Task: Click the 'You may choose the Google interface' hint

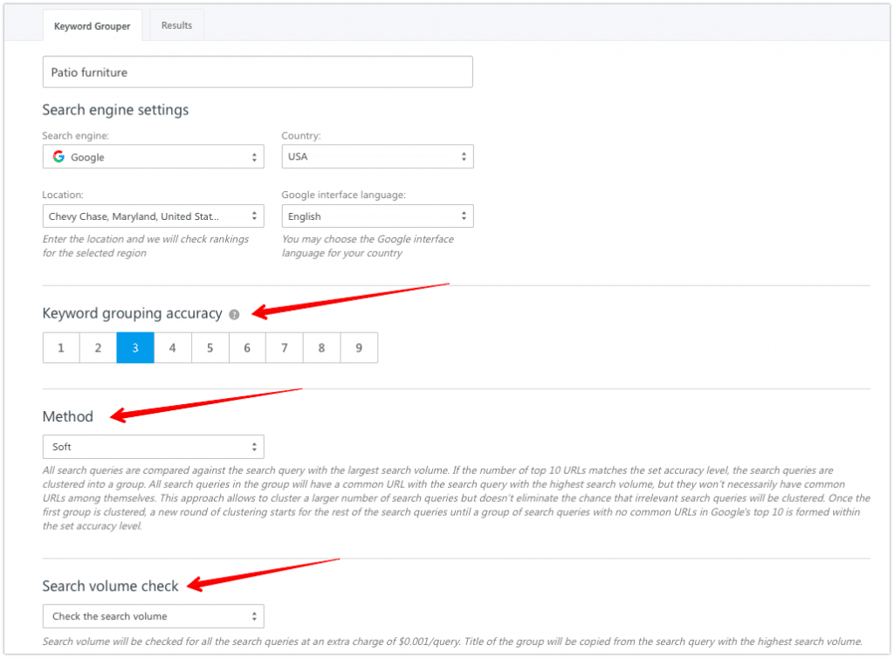Action: click(368, 246)
